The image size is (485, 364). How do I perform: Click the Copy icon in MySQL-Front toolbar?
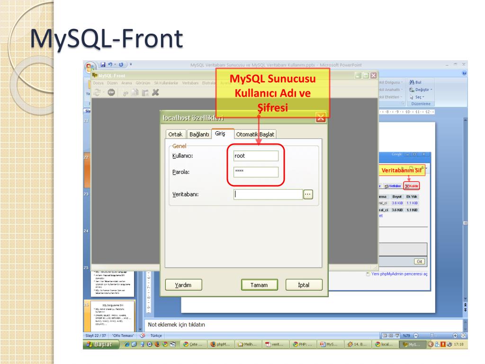point(135,92)
